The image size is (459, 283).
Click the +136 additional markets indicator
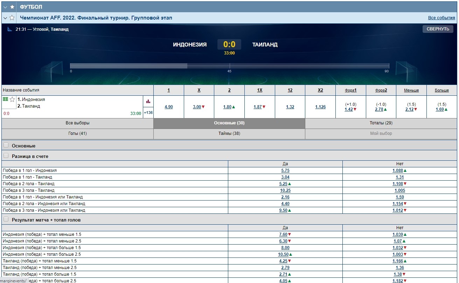pos(148,113)
